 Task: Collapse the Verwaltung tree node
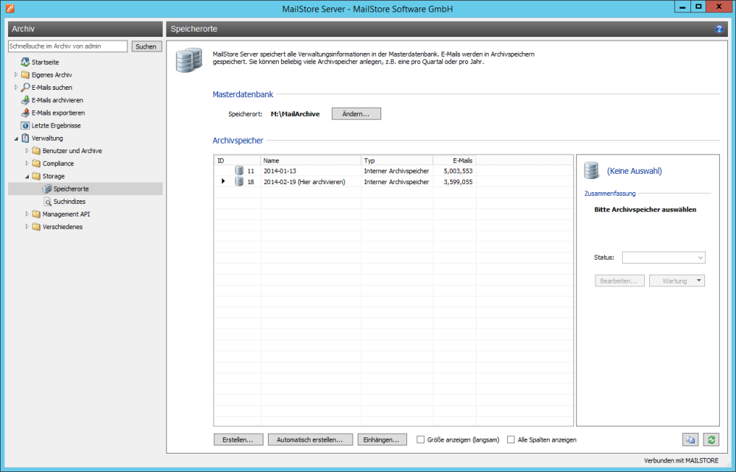pos(16,138)
